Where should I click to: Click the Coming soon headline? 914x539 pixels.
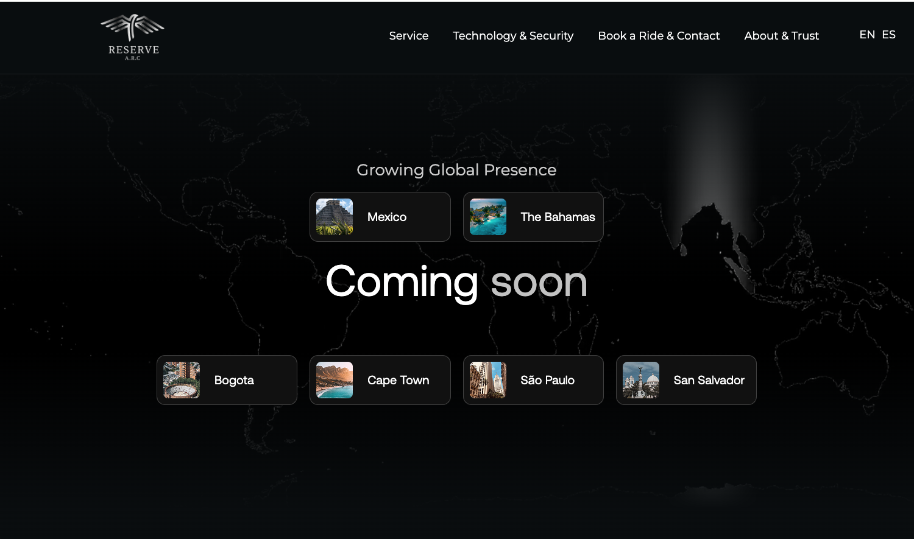tap(456, 282)
